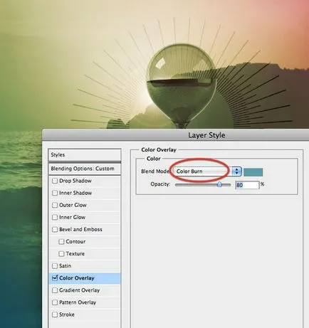Enable the Drop Shadow checkbox
The height and width of the screenshot is (328, 309).
coord(55,181)
